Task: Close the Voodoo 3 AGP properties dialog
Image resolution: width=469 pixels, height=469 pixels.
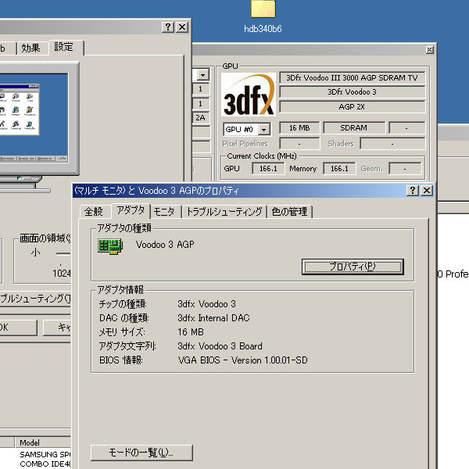Action: pyautogui.click(x=427, y=191)
